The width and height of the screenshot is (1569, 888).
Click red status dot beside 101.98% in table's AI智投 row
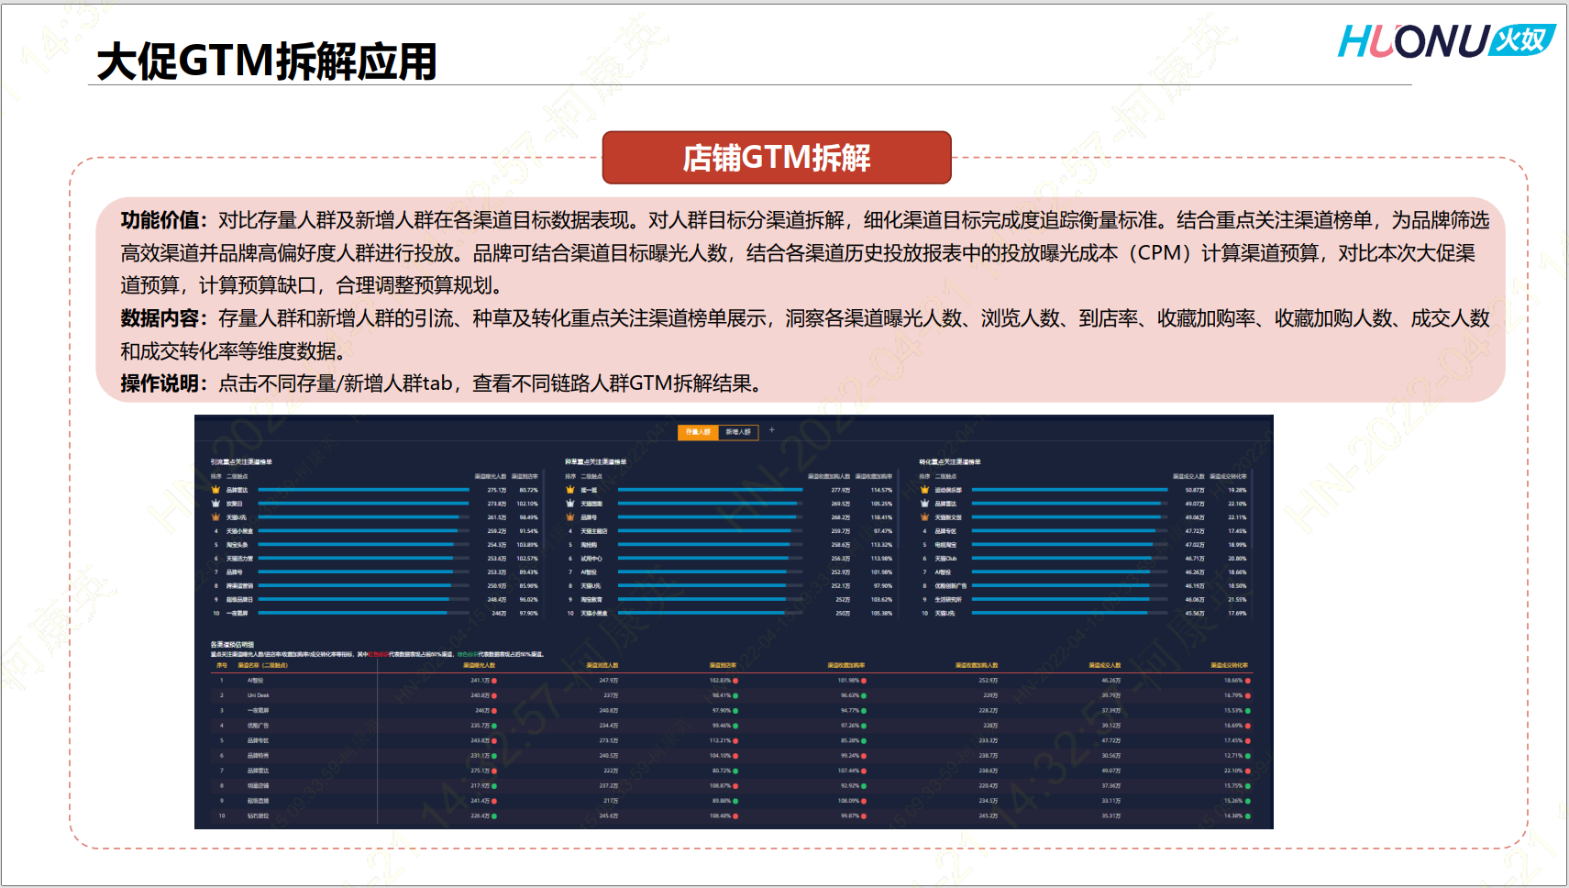(x=864, y=681)
